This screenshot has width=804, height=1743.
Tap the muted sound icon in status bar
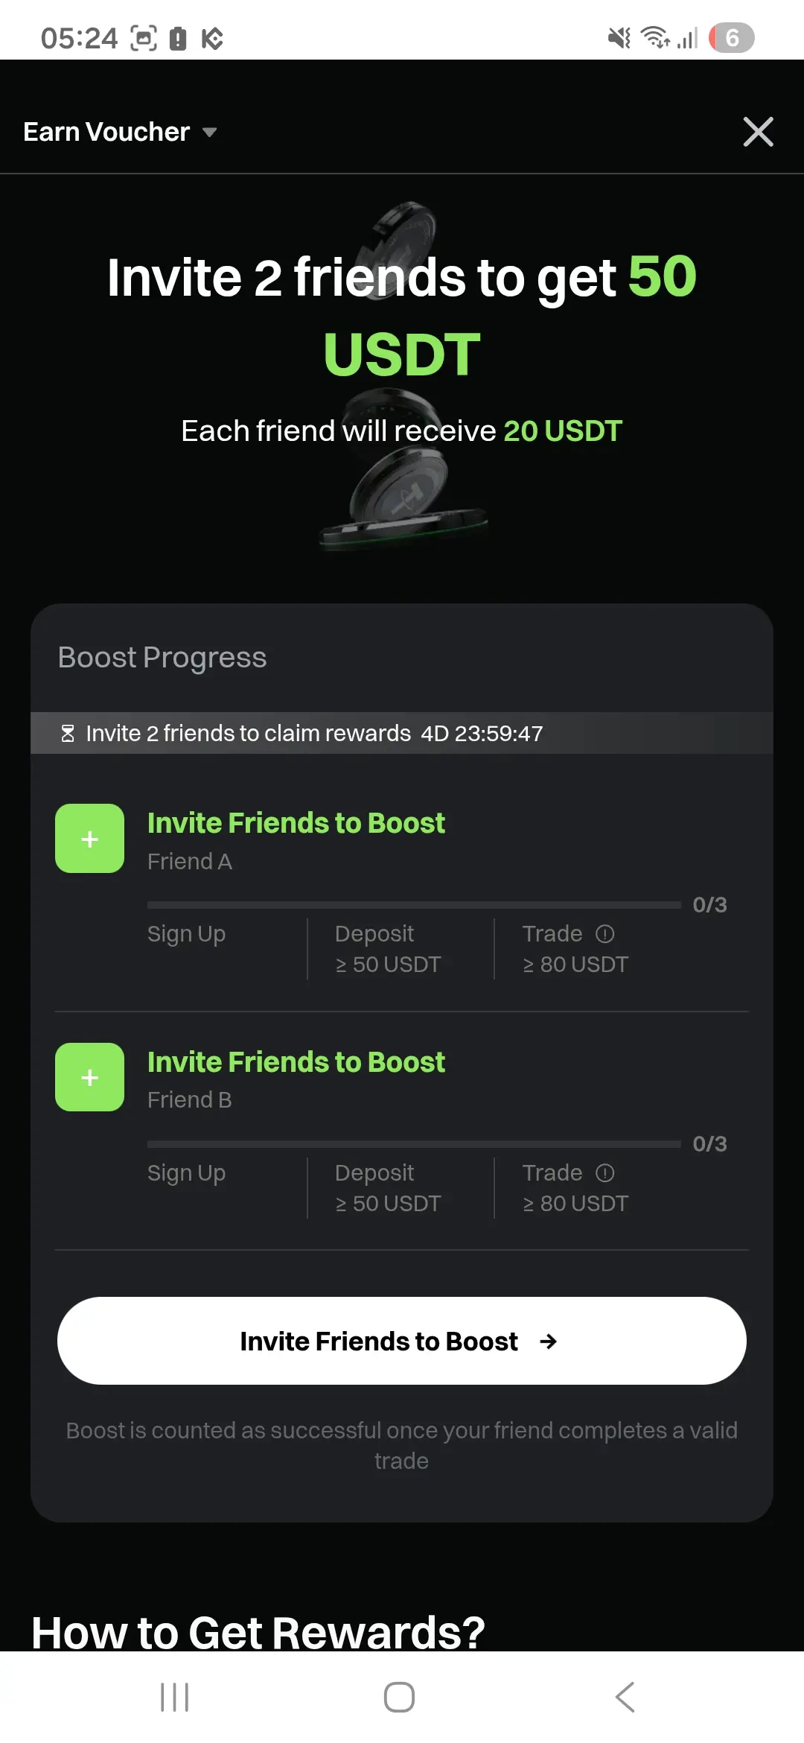click(619, 37)
